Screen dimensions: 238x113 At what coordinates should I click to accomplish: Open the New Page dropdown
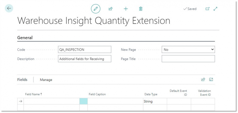[x=188, y=49]
